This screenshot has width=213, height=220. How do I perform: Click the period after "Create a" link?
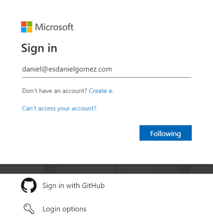(113, 91)
